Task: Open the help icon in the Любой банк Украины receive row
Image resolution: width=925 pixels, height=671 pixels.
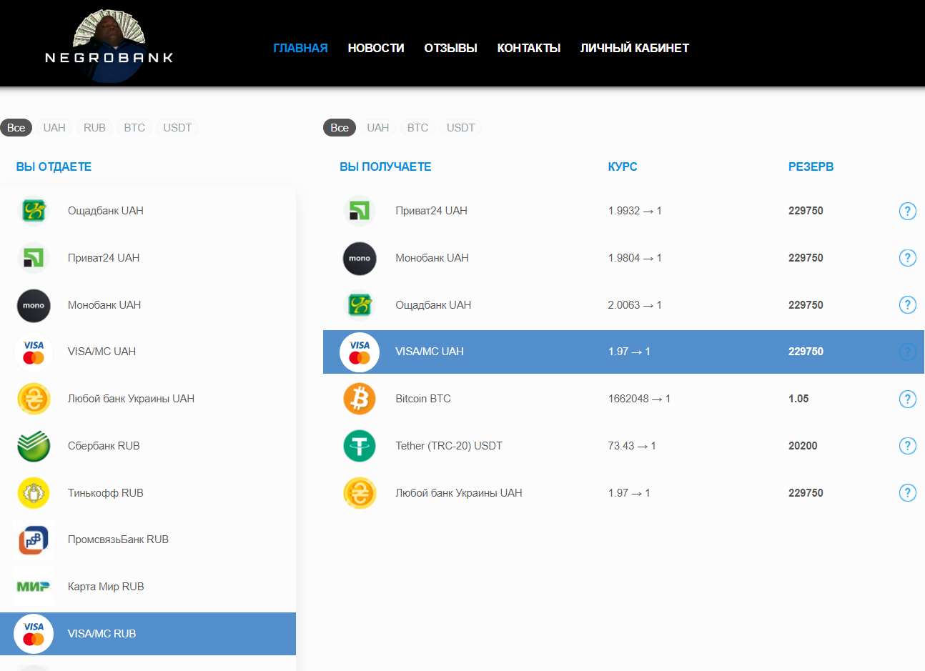Action: pos(907,493)
